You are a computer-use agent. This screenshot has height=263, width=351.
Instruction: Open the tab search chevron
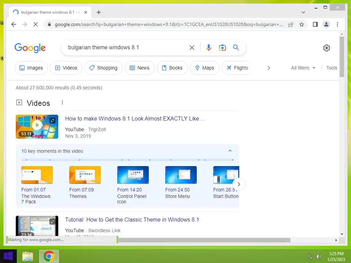(303, 12)
